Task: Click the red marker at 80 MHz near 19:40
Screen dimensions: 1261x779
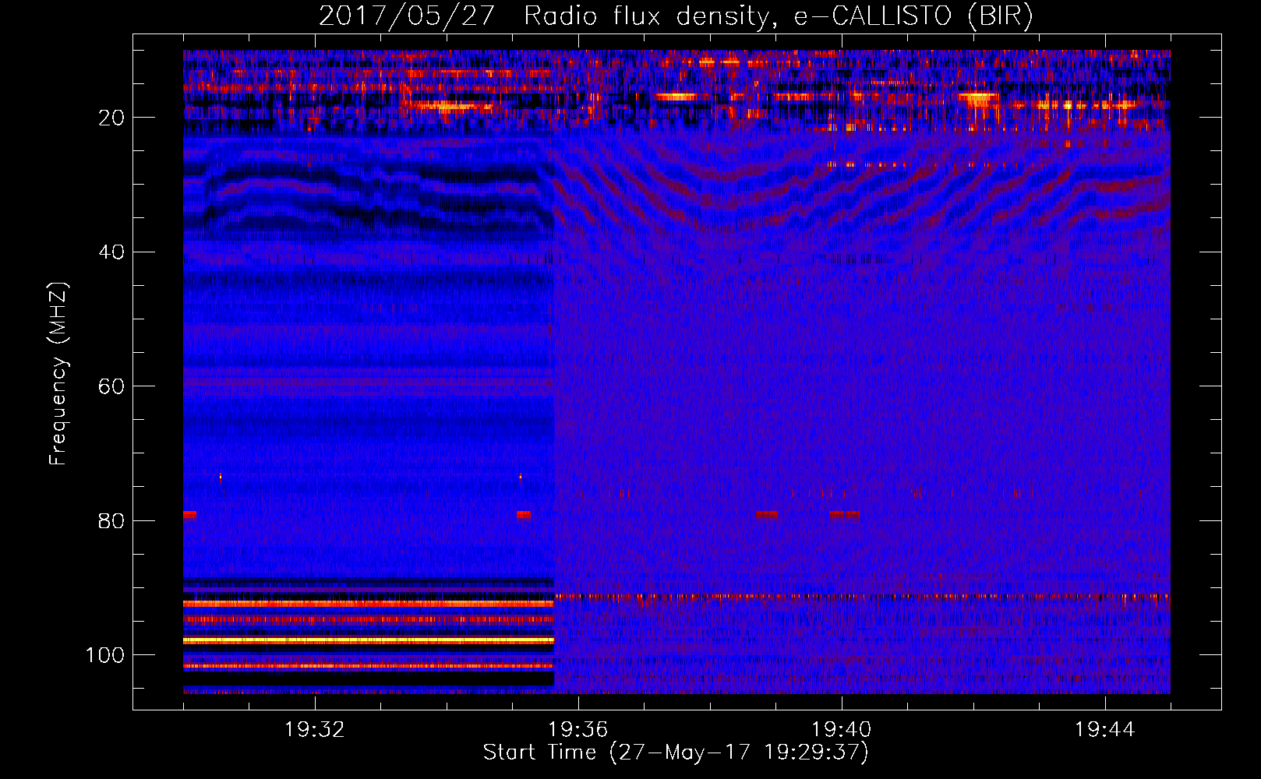Action: tap(845, 515)
